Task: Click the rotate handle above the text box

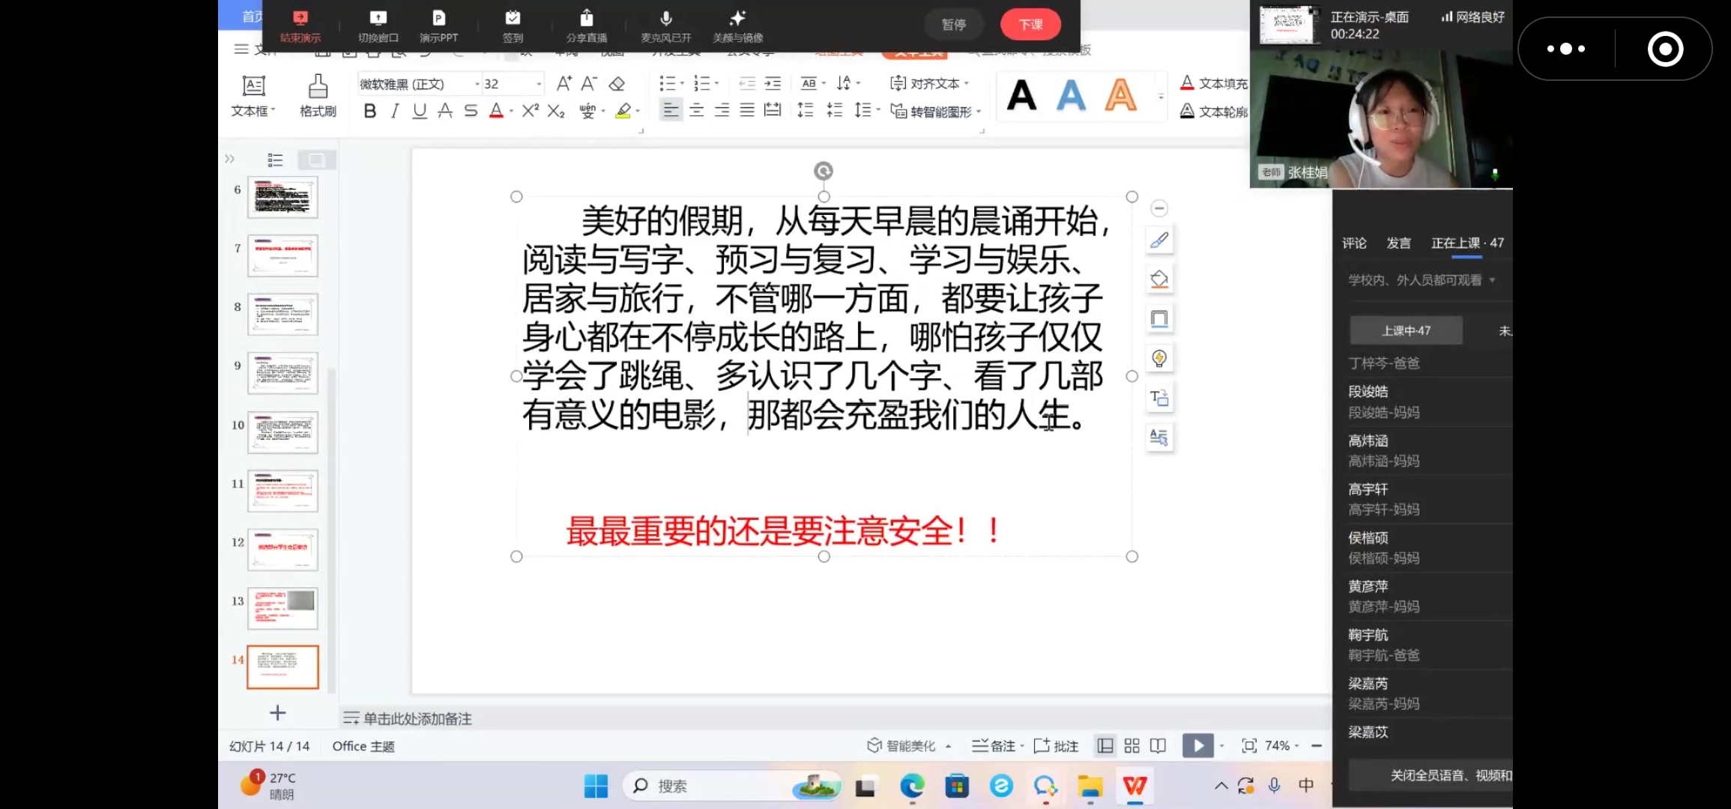Action: tap(823, 171)
